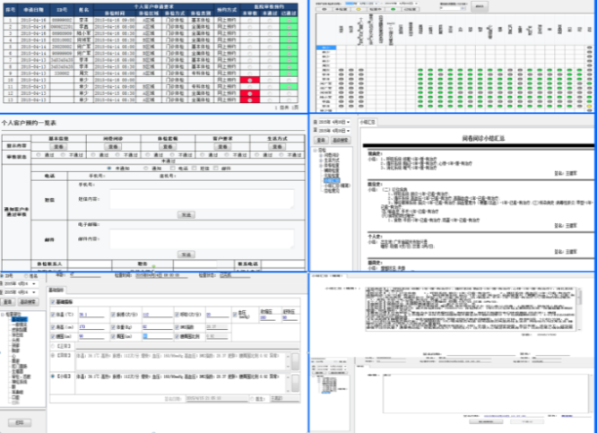Click the 查看 button under 体检套餐
Image resolution: width=597 pixels, height=433 pixels.
tap(168, 147)
